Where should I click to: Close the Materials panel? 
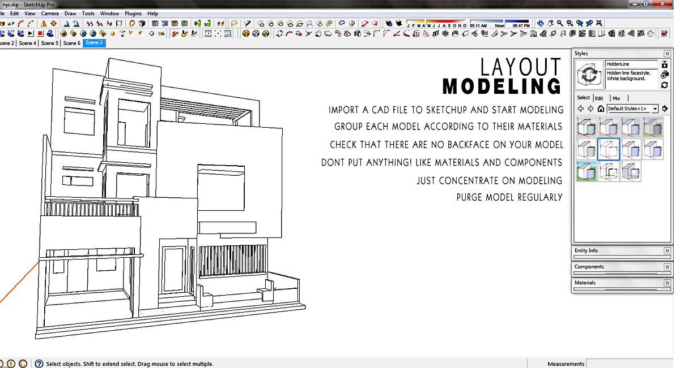pyautogui.click(x=667, y=283)
